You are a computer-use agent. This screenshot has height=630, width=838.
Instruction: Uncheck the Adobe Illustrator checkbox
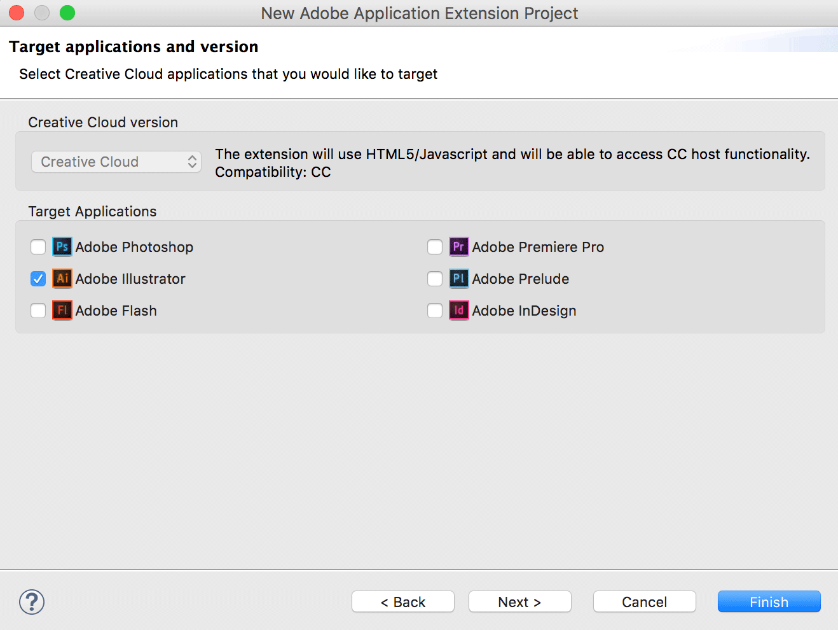(x=38, y=279)
